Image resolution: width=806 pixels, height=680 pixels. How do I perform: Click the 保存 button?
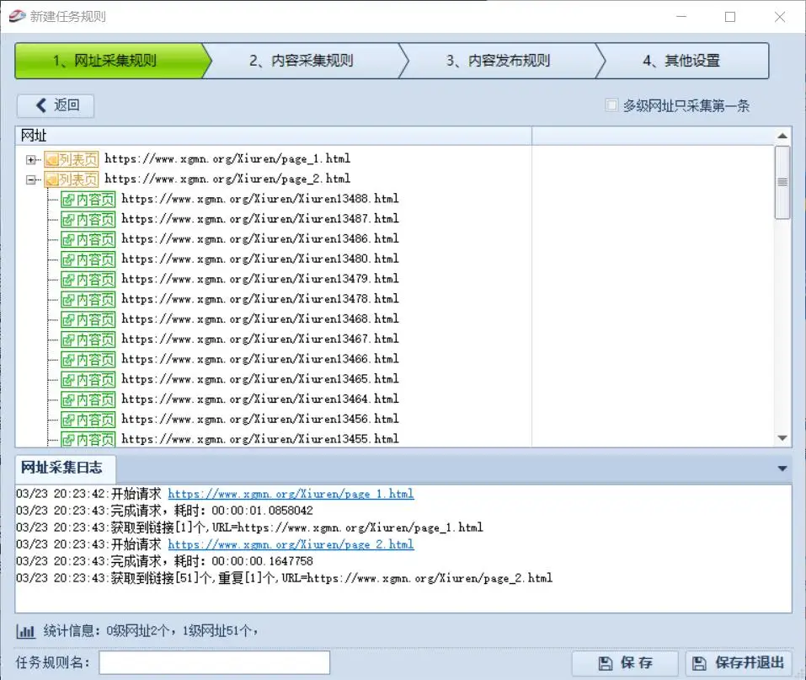[625, 663]
